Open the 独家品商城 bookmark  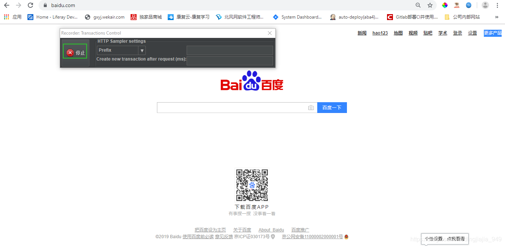click(x=146, y=17)
